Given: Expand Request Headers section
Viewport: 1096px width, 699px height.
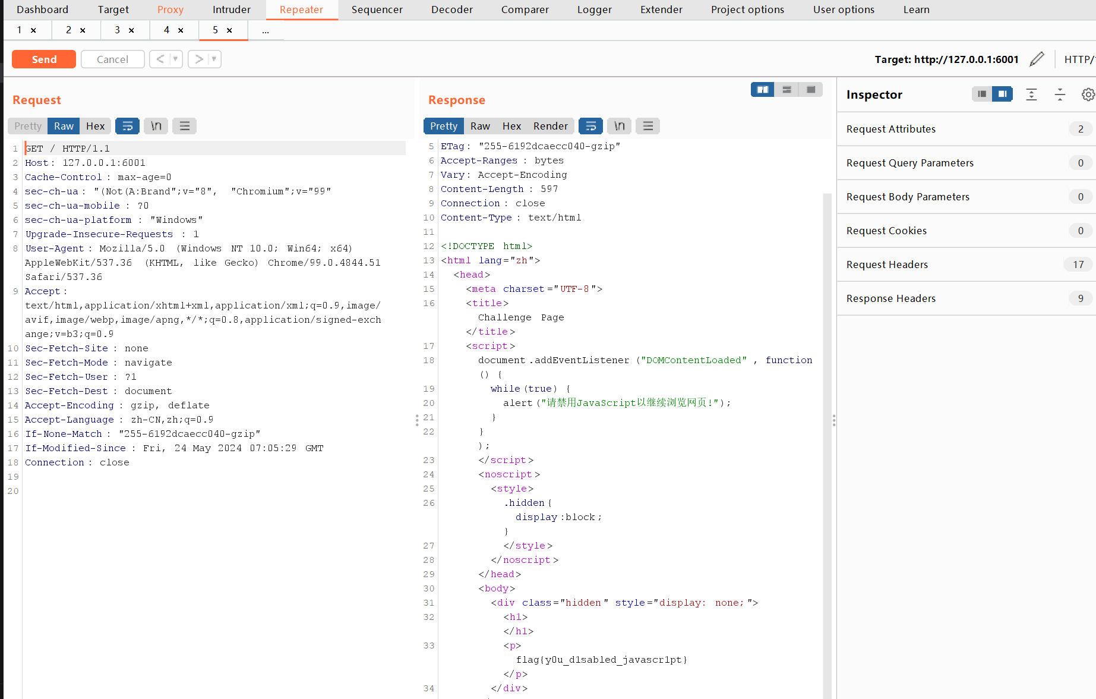Looking at the screenshot, I should pyautogui.click(x=966, y=265).
